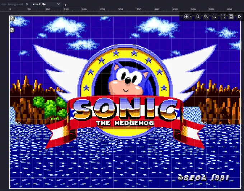Viewport: 244px width, 191px height.
Task: Close the rm_title tab
Action: click(58, 4)
